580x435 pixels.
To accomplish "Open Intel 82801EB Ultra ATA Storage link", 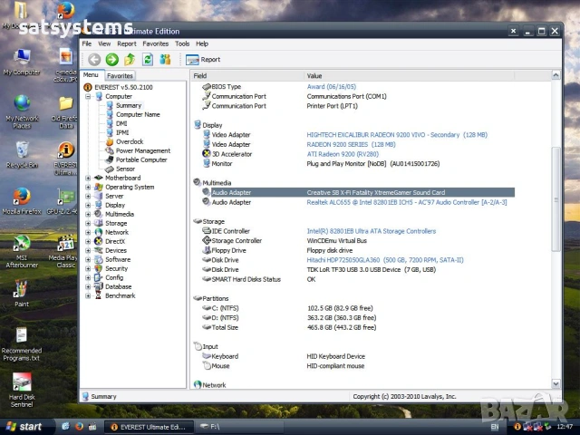I will (x=372, y=231).
